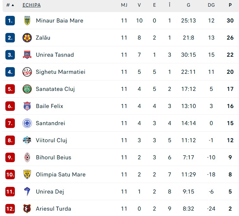Click the Baile Felix club badge
Viewport: 239px width, 216px height.
[27, 106]
